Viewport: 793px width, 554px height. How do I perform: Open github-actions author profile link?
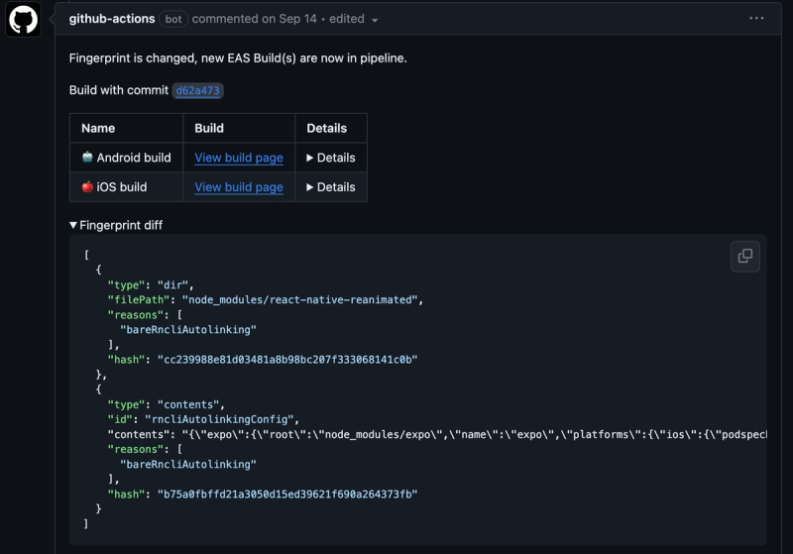click(x=112, y=19)
